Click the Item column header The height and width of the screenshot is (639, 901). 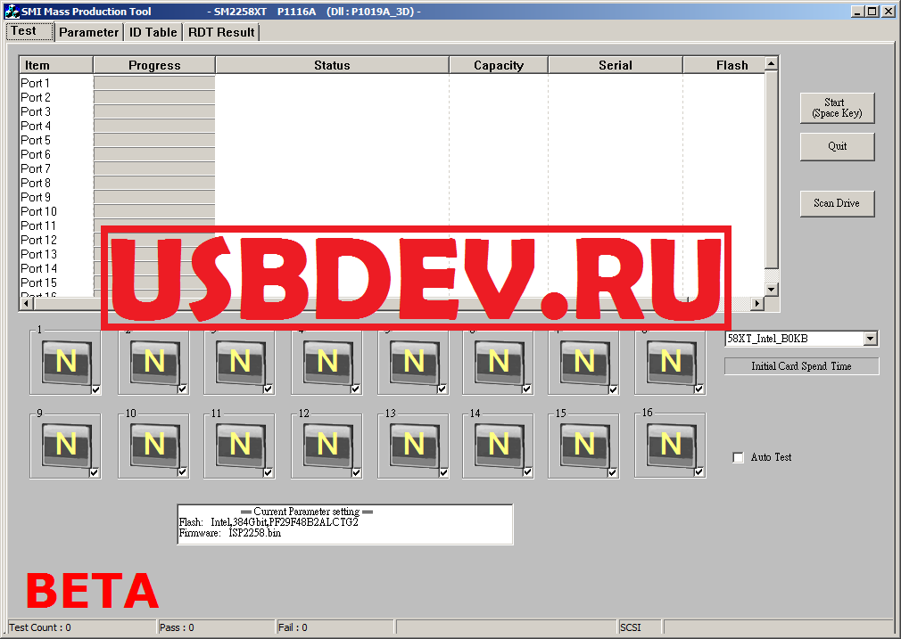(x=56, y=65)
